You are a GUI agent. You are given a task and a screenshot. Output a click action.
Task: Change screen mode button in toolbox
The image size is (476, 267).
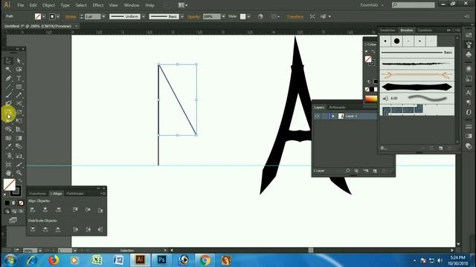13,220
